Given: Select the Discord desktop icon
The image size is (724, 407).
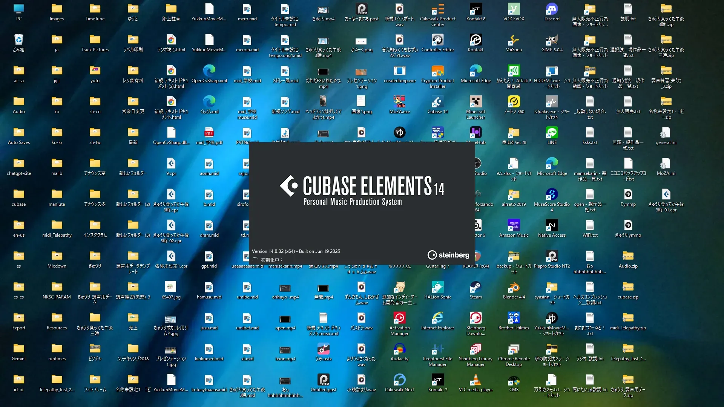Looking at the screenshot, I should (x=552, y=9).
